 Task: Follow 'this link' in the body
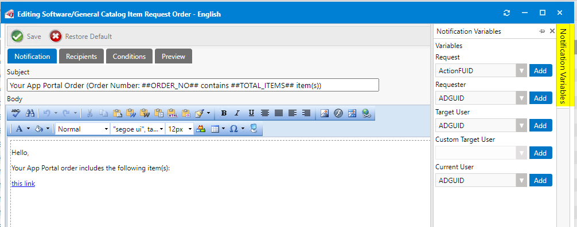pos(23,184)
